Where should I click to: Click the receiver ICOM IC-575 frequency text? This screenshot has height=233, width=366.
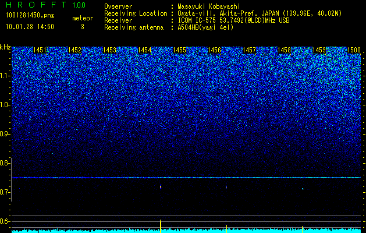[x=233, y=20]
